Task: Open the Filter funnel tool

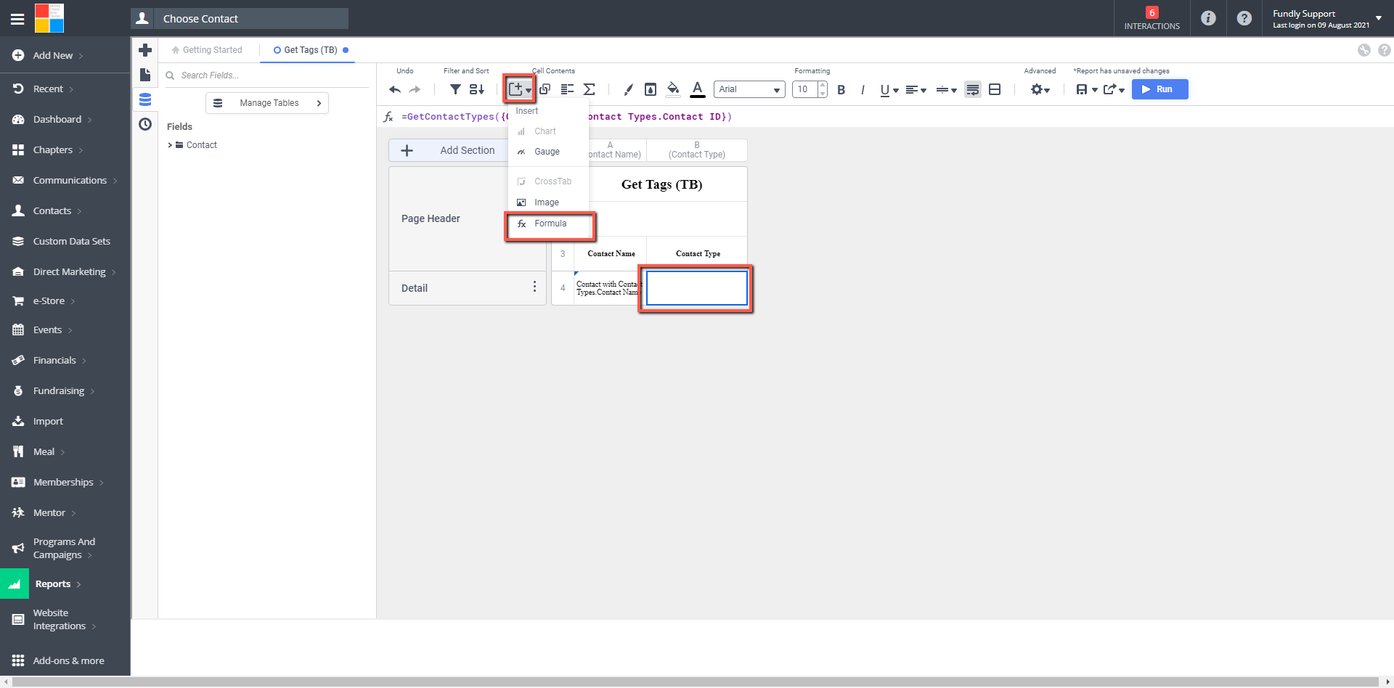Action: (455, 89)
